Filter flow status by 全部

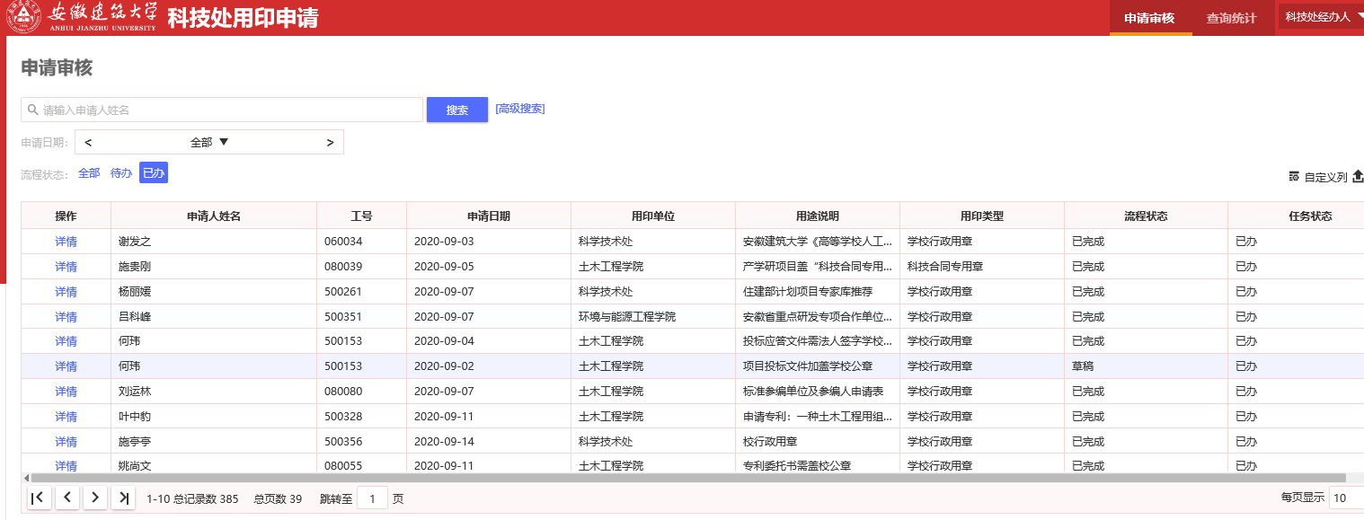pyautogui.click(x=89, y=173)
